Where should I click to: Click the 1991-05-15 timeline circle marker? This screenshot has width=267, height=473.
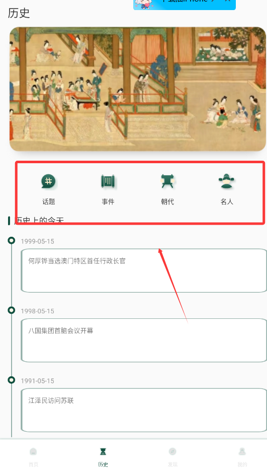tap(12, 380)
